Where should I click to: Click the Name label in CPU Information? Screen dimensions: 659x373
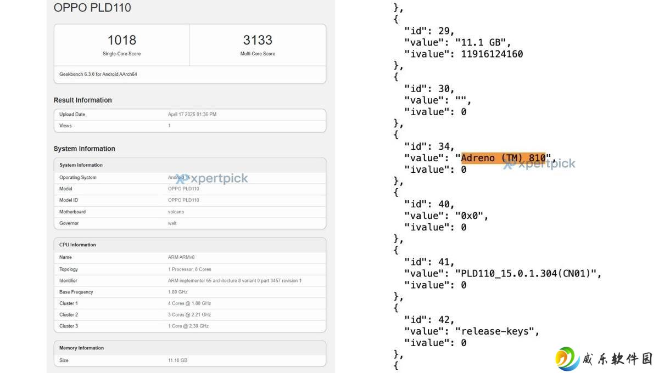point(65,257)
